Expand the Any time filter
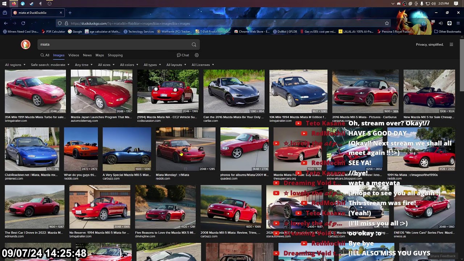This screenshot has width=464, height=261. coord(83,65)
